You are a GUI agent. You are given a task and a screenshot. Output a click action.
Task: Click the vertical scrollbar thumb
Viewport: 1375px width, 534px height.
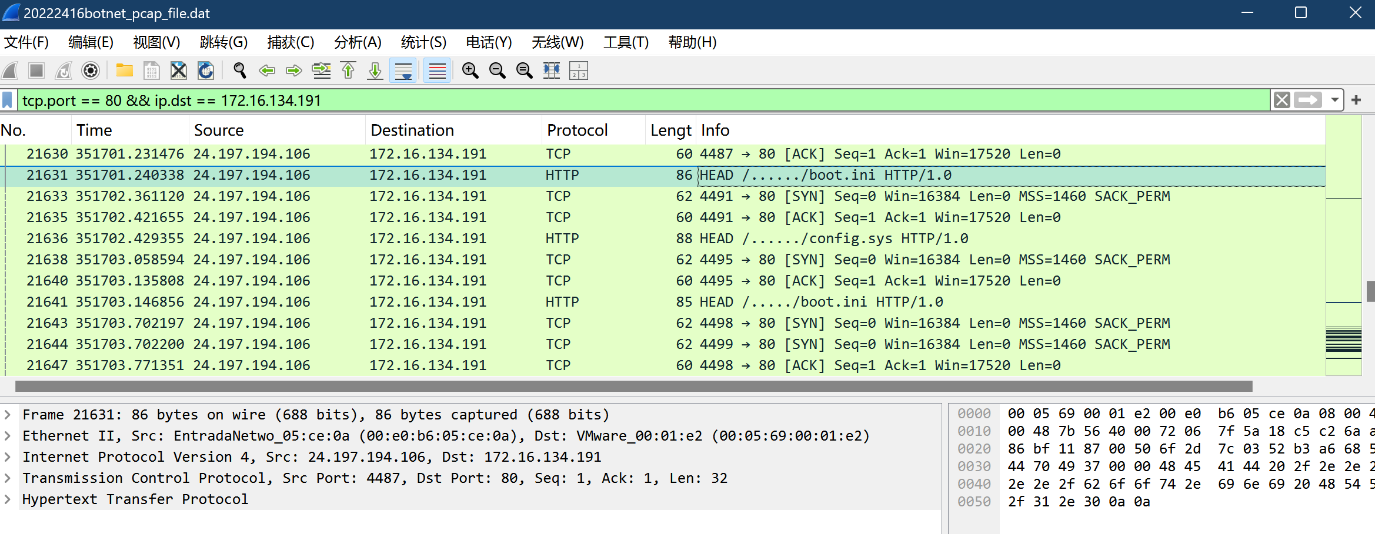pos(1370,291)
